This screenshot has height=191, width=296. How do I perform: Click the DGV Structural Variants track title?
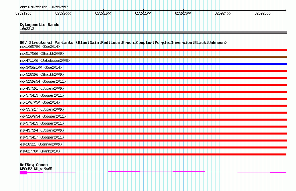coord(123,43)
